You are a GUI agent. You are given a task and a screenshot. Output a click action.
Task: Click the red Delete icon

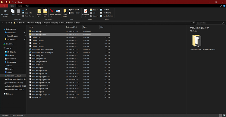tap(52, 11)
